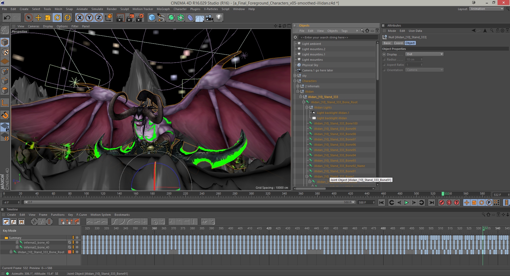Switch to the Basic attributes tab
This screenshot has width=510, height=276.
387,43
